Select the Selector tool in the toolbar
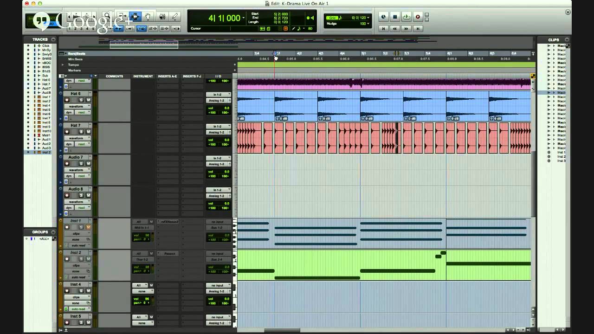594x334 pixels. 136,17
